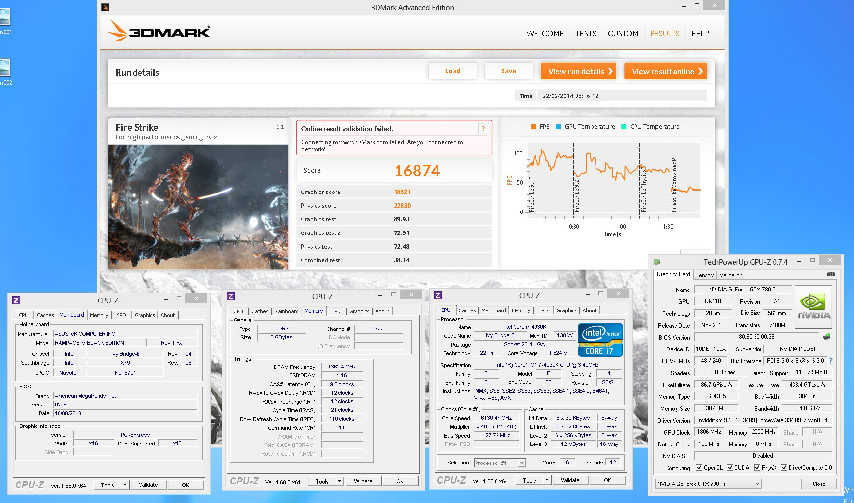This screenshot has width=854, height=503.
Task: Click the Z icon of the CPU-Z CPU window
Action: 438,295
